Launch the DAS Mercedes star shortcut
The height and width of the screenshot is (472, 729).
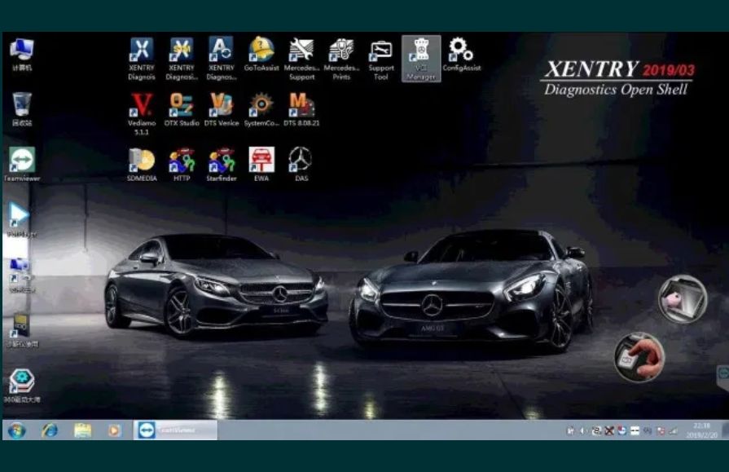[301, 165]
